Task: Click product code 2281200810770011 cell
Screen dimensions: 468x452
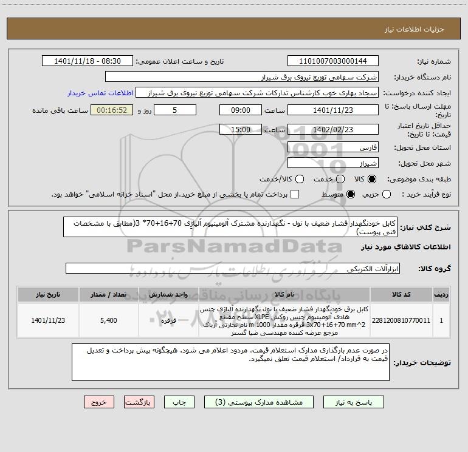Action: [401, 320]
